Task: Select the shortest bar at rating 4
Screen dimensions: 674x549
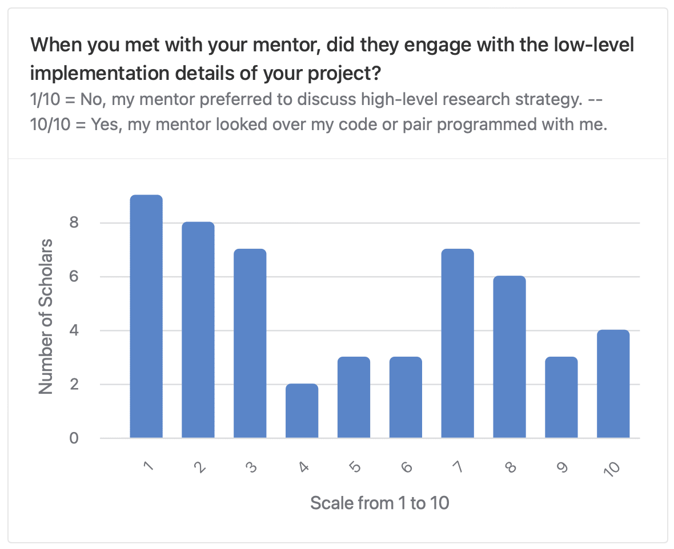Action: 302,411
